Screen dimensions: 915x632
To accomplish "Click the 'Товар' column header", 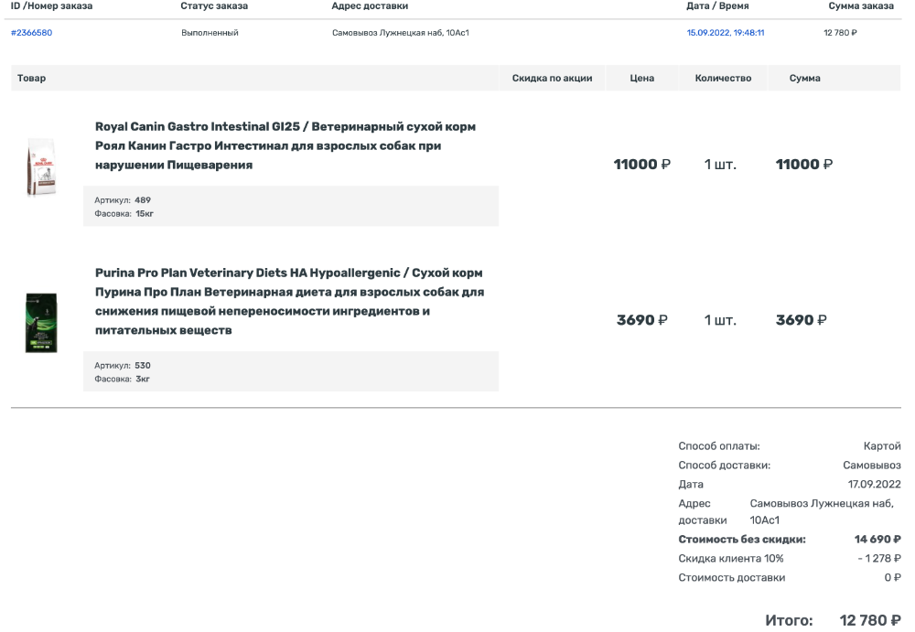I will pyautogui.click(x=31, y=79).
